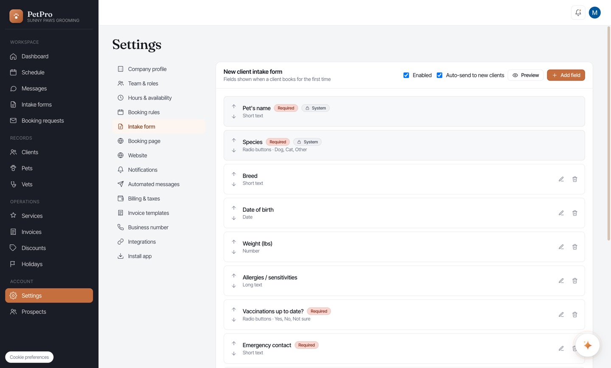Screen dimensions: 611x368
Task: Click Settings in the sidebar
Action: pyautogui.click(x=49, y=296)
